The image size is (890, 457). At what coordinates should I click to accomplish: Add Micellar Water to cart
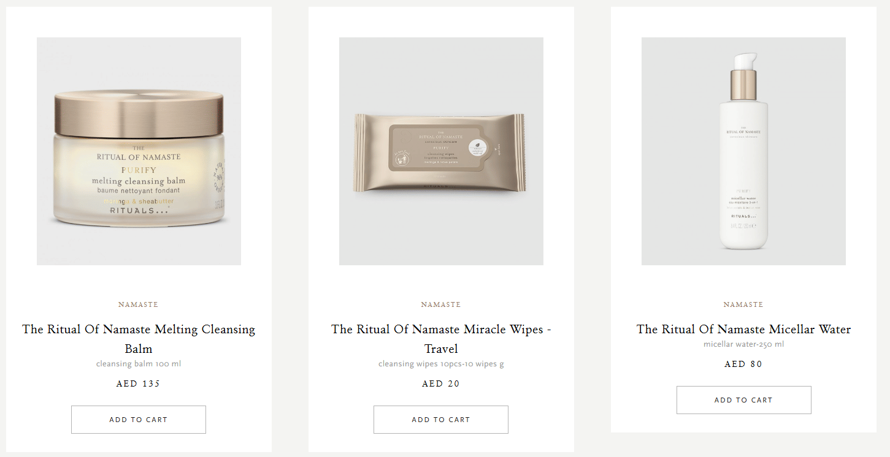(x=743, y=400)
